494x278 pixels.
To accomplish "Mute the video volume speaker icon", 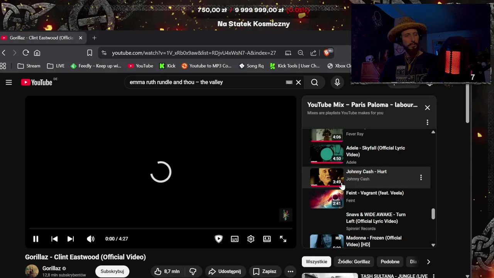I will [x=91, y=239].
